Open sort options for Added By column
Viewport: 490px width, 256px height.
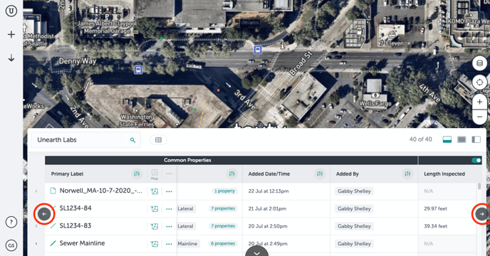pos(407,174)
